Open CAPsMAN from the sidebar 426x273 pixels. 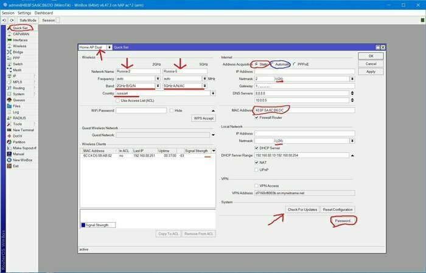pyautogui.click(x=21, y=34)
